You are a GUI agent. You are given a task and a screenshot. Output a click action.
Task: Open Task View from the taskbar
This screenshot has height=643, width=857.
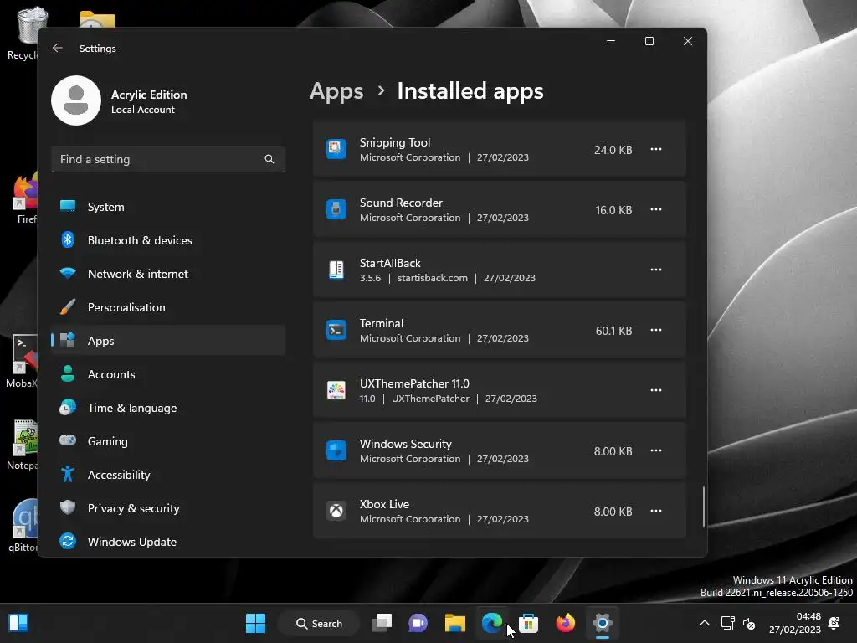pyautogui.click(x=382, y=623)
